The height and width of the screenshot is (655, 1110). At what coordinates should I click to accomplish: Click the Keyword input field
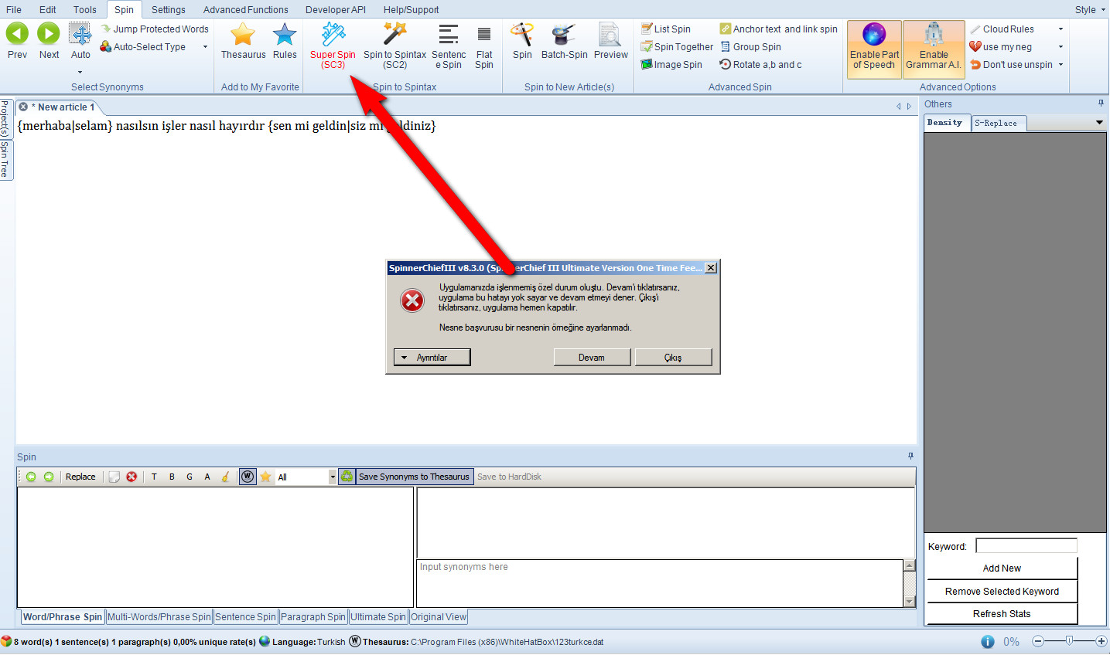1026,546
